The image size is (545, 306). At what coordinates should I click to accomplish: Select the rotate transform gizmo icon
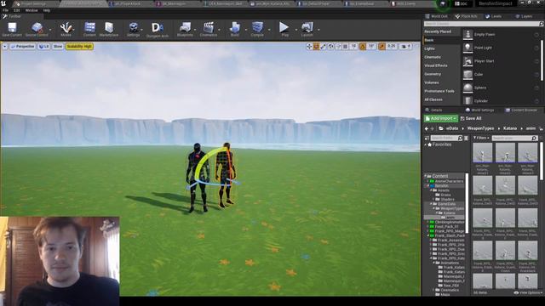click(x=316, y=47)
